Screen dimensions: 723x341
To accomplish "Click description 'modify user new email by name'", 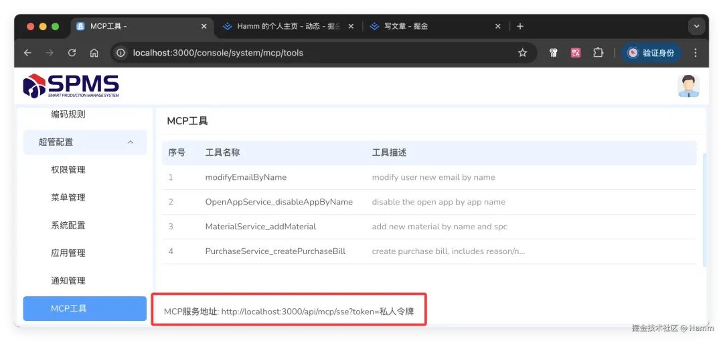I will tap(433, 177).
